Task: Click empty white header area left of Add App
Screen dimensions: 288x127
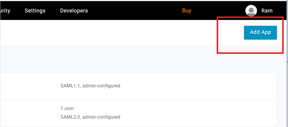Action: [x=118, y=32]
